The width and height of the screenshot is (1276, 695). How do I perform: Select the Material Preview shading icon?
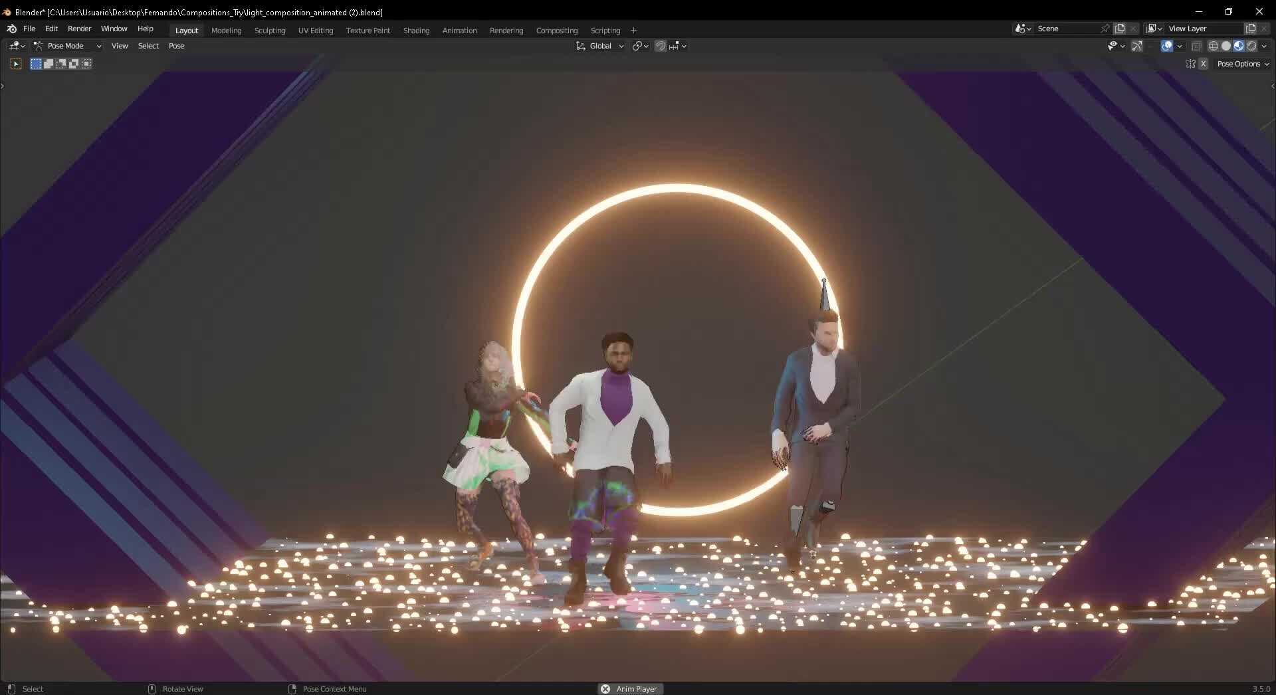coord(1238,45)
